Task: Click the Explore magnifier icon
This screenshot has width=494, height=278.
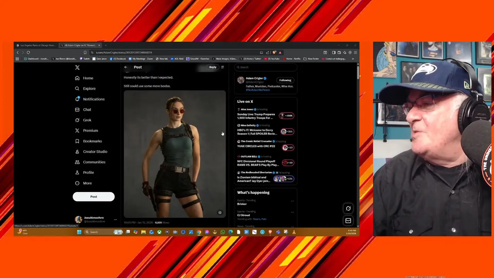Action: [x=77, y=88]
